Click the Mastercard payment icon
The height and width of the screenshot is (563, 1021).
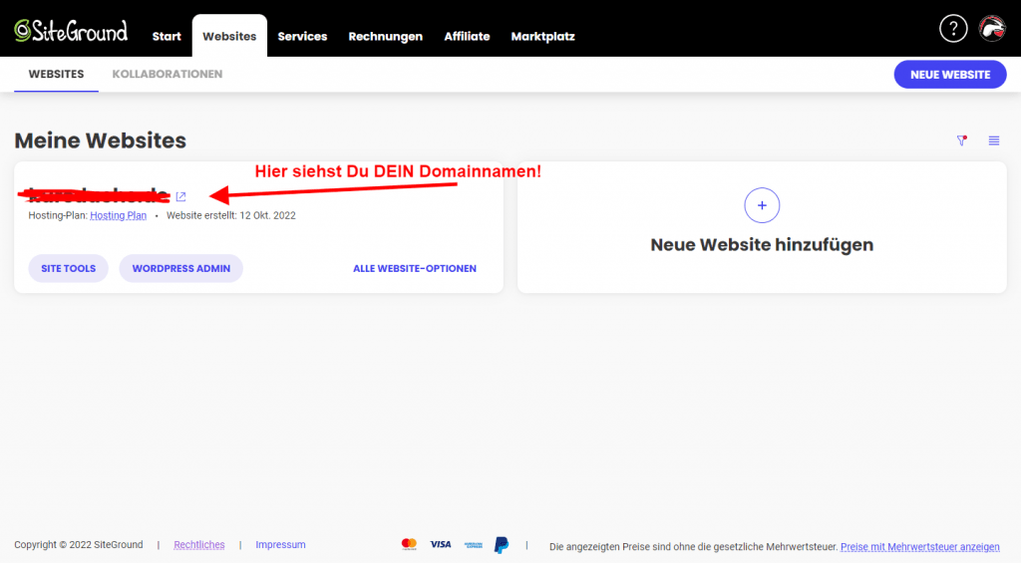(x=409, y=544)
